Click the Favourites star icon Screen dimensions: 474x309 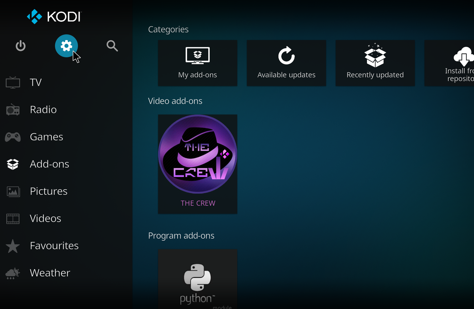point(13,246)
